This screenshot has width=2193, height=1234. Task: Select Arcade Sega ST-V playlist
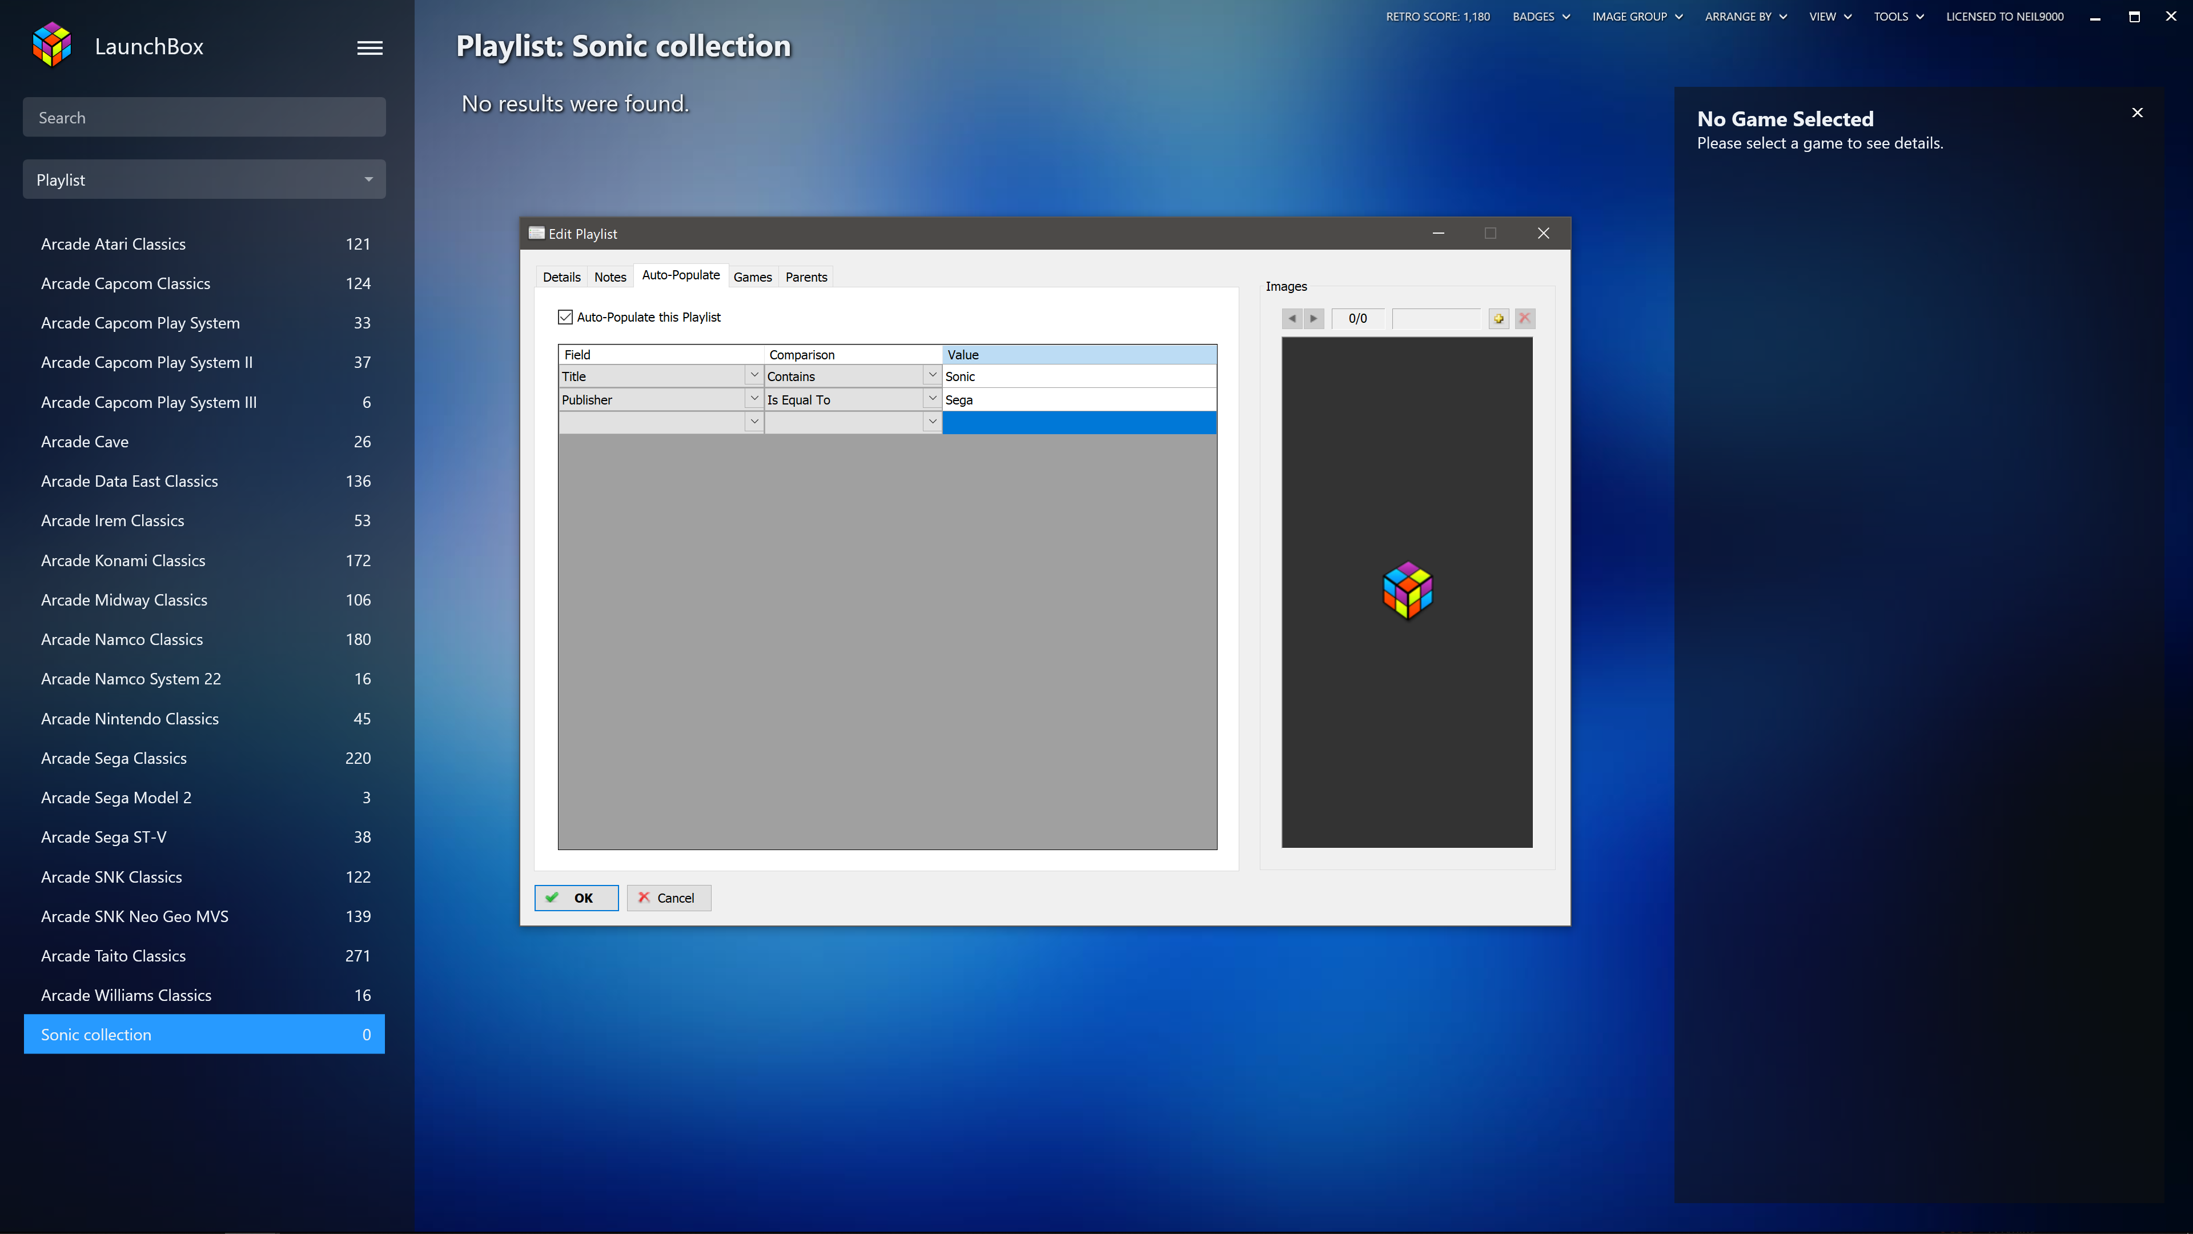(204, 837)
